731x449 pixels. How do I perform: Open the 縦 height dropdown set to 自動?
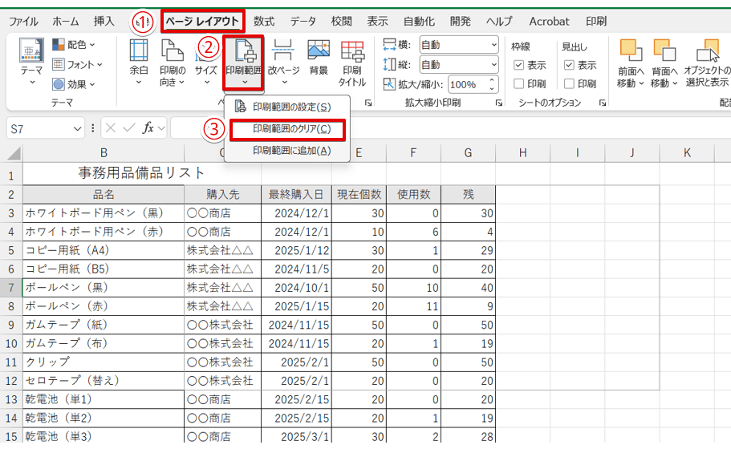(459, 64)
